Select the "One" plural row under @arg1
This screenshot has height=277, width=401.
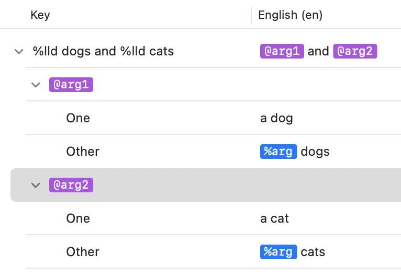click(x=78, y=118)
